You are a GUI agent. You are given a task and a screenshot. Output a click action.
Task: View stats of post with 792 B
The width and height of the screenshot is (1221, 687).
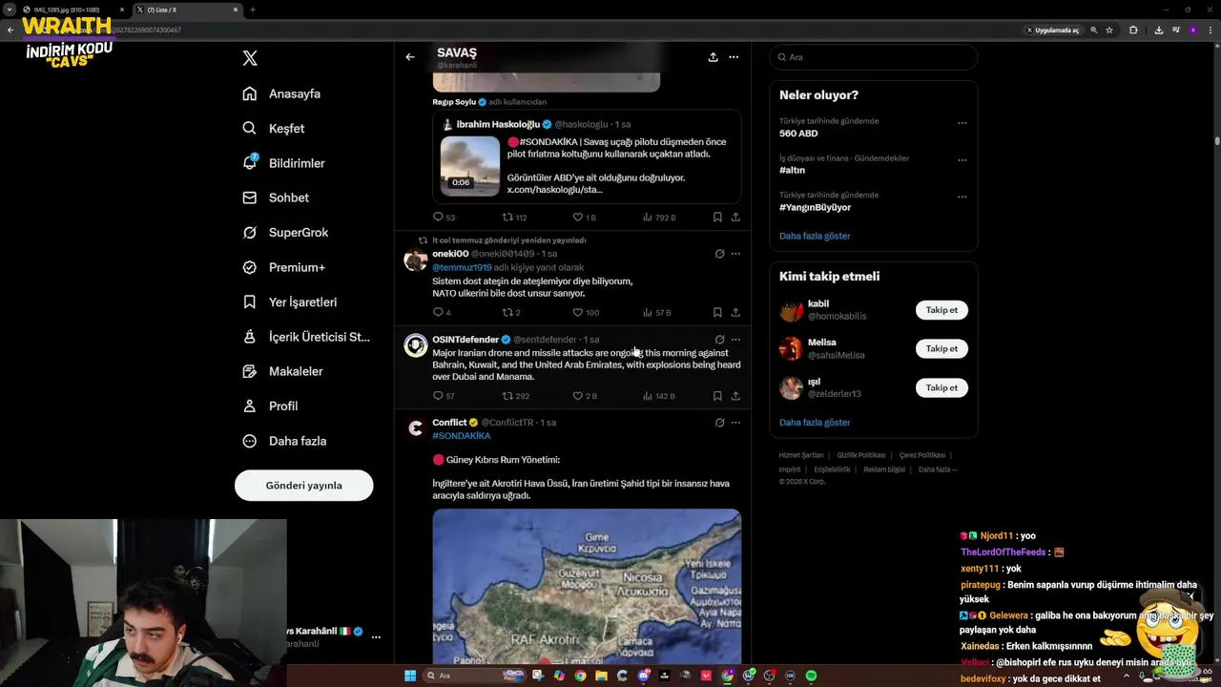click(658, 218)
